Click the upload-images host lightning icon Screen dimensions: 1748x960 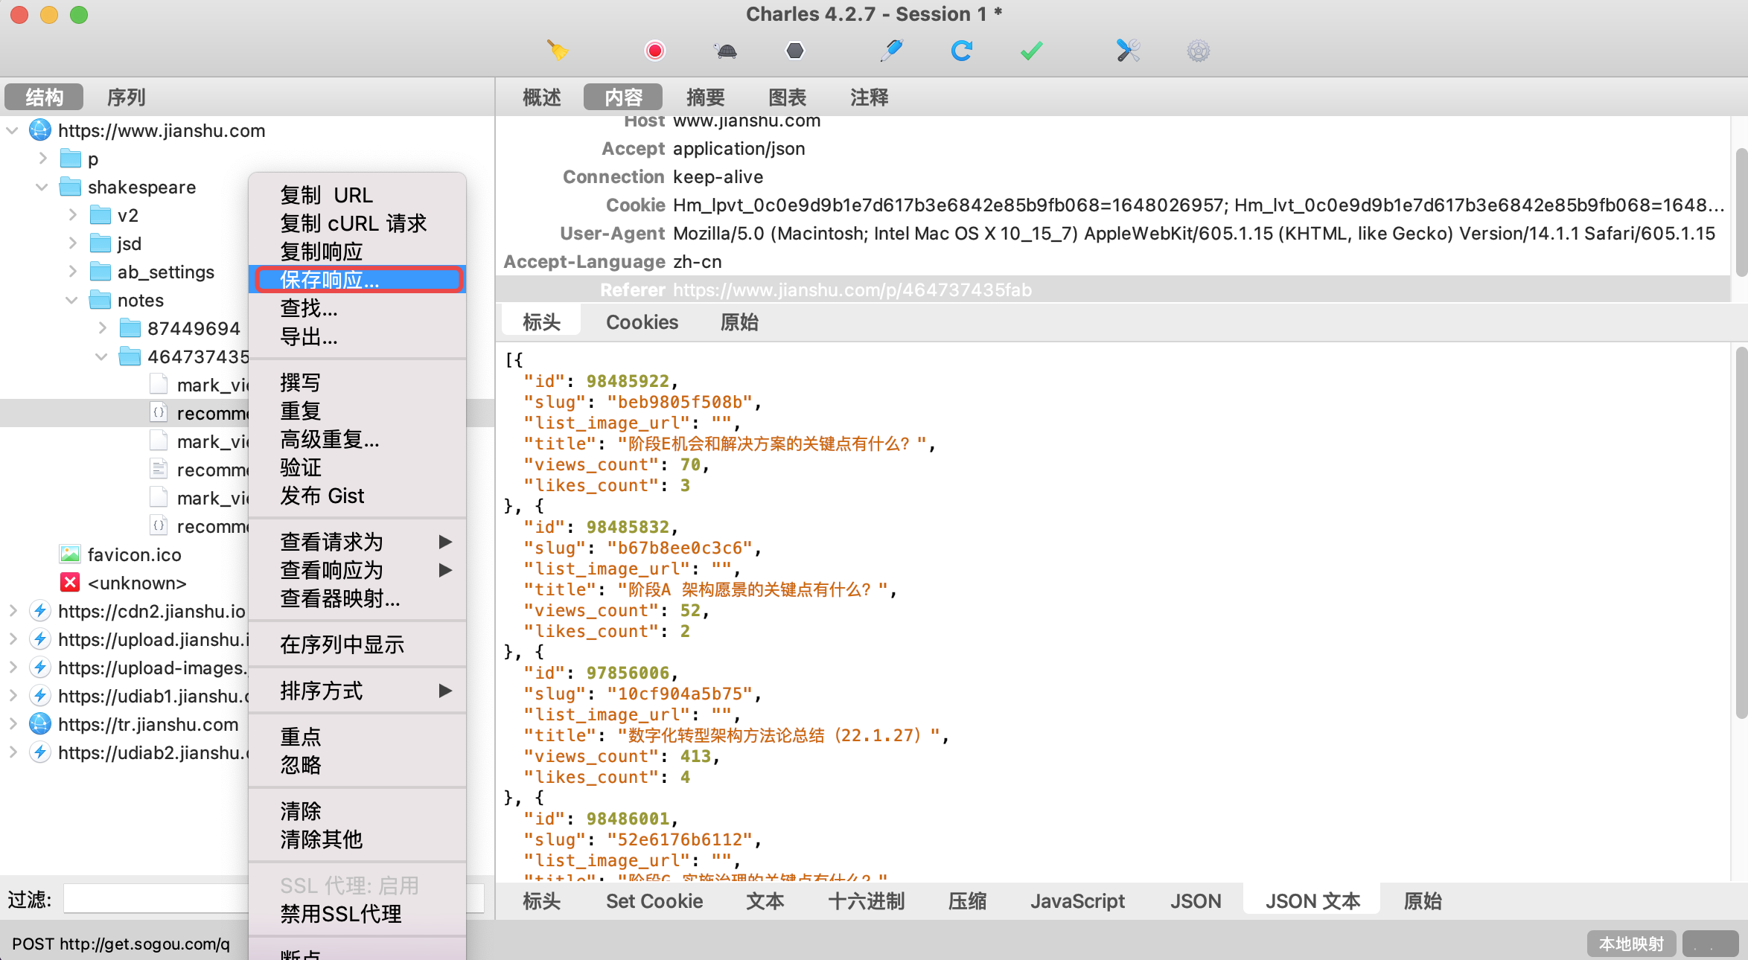pyautogui.click(x=40, y=668)
